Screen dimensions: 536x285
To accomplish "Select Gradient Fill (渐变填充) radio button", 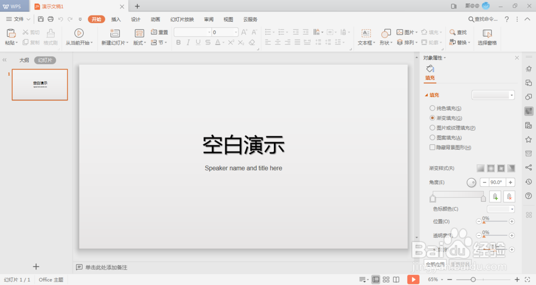I will (x=432, y=118).
